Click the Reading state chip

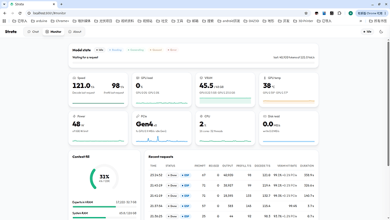(x=115, y=50)
